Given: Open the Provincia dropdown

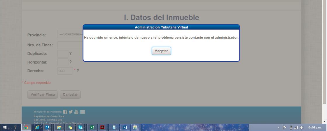Looking at the screenshot, I should coord(70,34).
